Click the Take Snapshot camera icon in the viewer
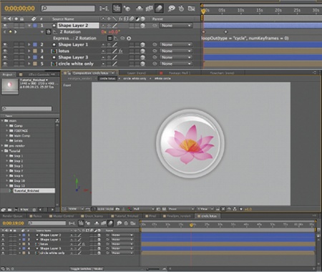 point(117,209)
